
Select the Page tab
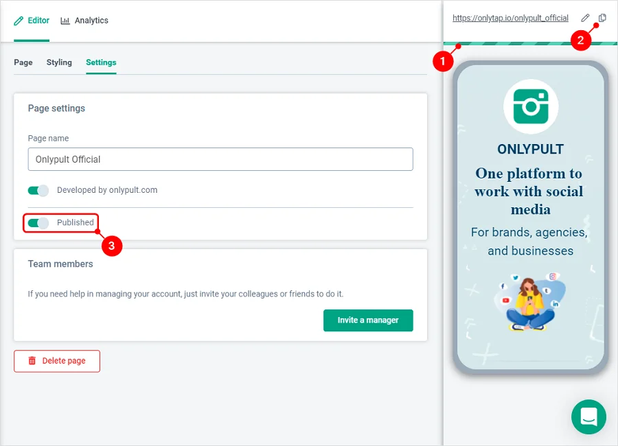(23, 62)
